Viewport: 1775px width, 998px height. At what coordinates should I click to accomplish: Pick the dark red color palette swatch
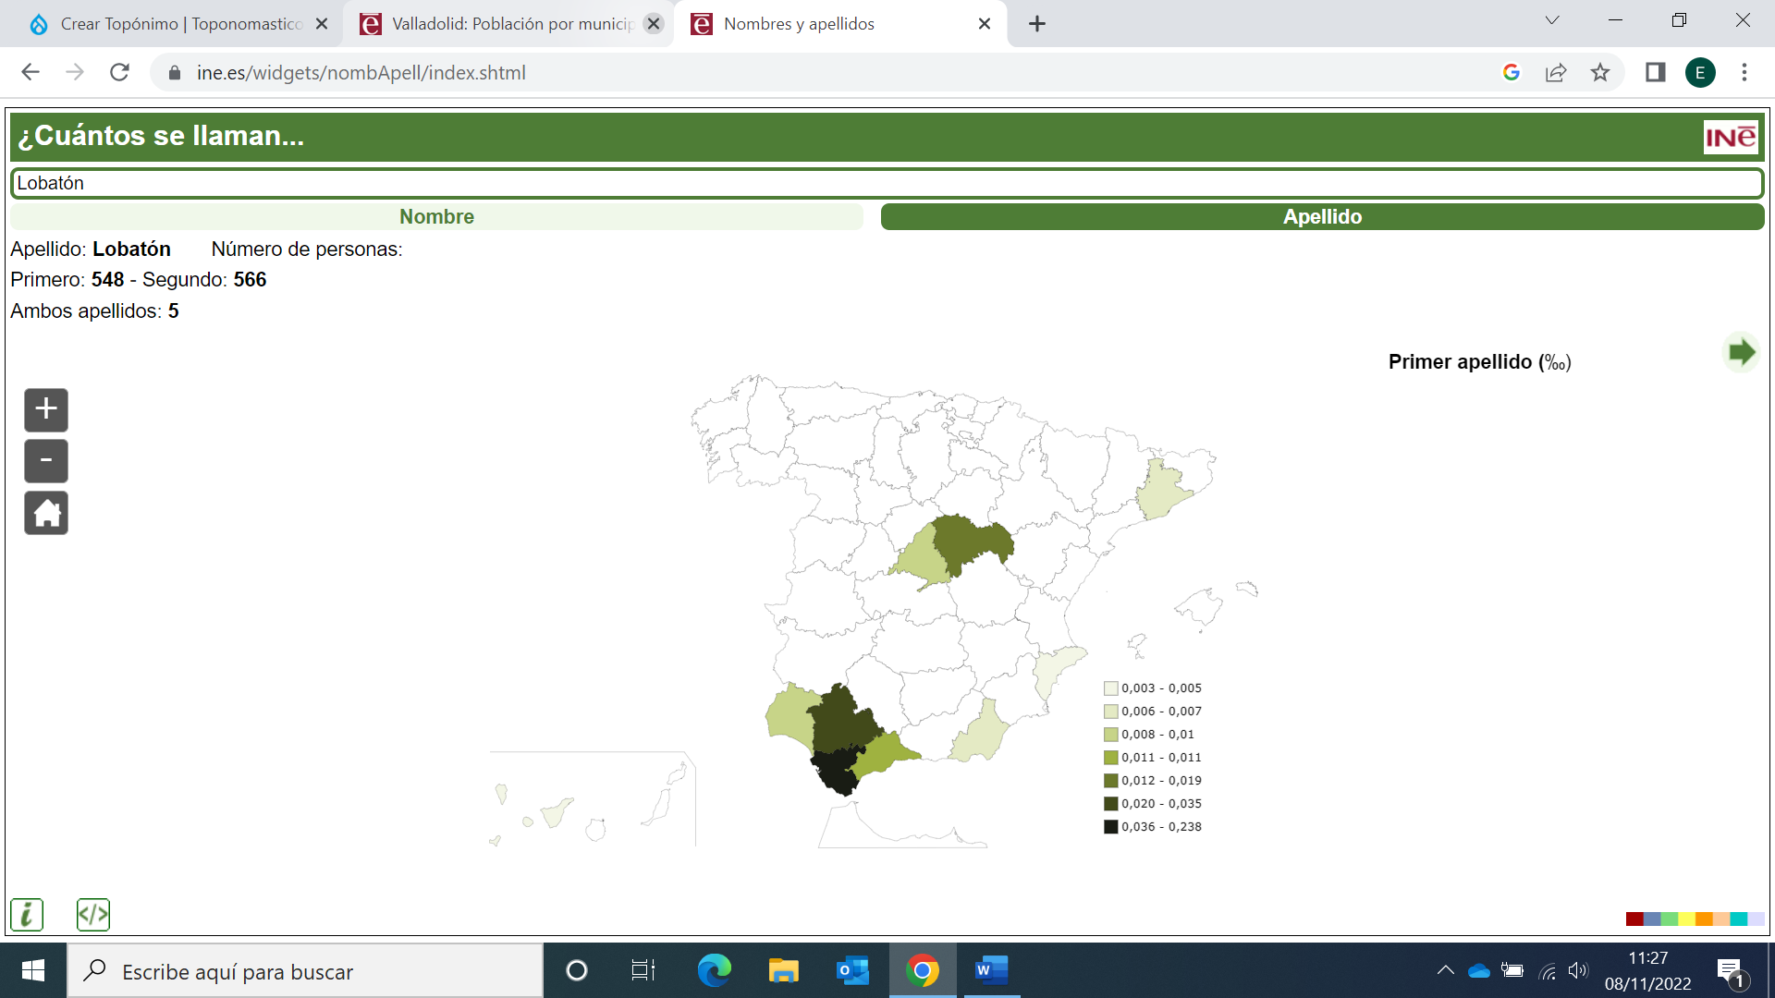1634,919
